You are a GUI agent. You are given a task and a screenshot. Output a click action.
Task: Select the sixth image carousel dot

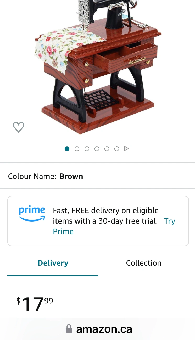tap(117, 149)
